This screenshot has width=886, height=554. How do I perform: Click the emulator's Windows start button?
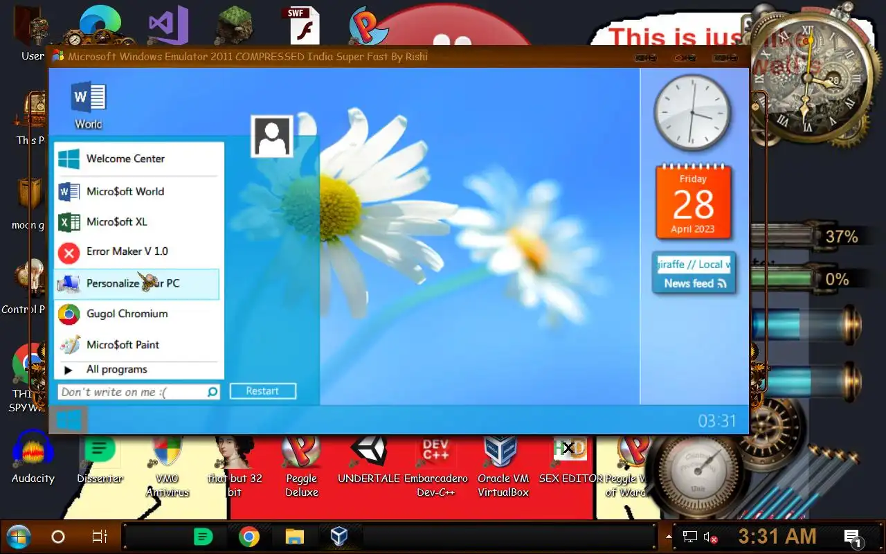click(x=69, y=420)
